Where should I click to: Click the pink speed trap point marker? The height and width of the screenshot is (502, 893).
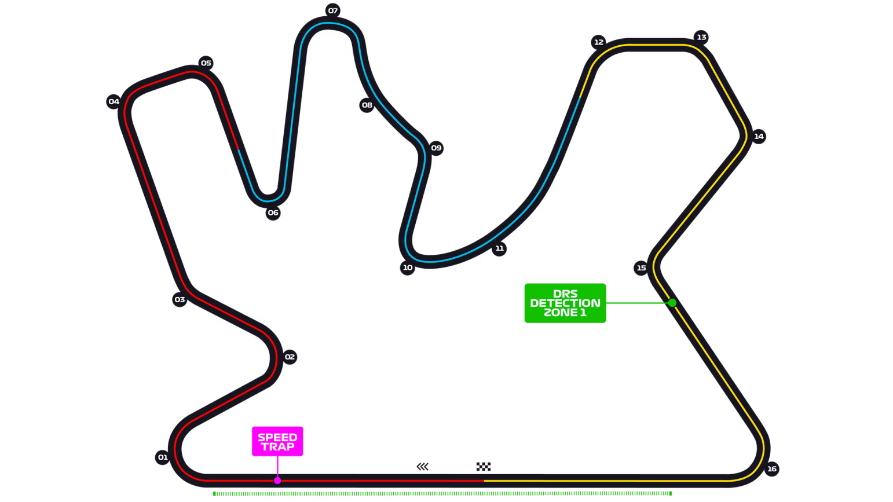[x=277, y=480]
